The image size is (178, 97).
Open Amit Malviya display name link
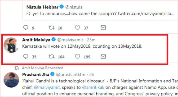(36, 40)
